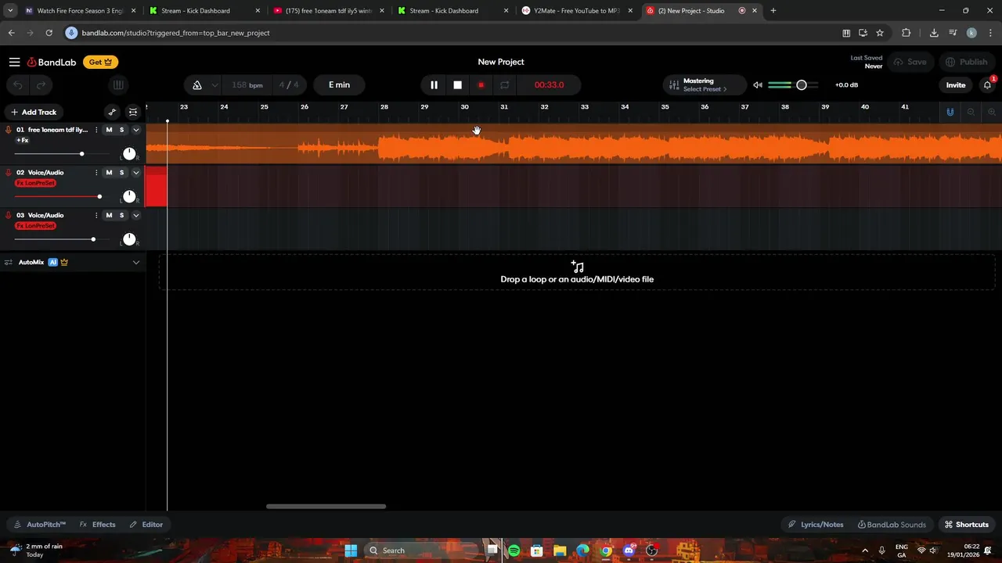This screenshot has height=563, width=1002.
Task: Toggle the loop cycle button
Action: click(504, 84)
